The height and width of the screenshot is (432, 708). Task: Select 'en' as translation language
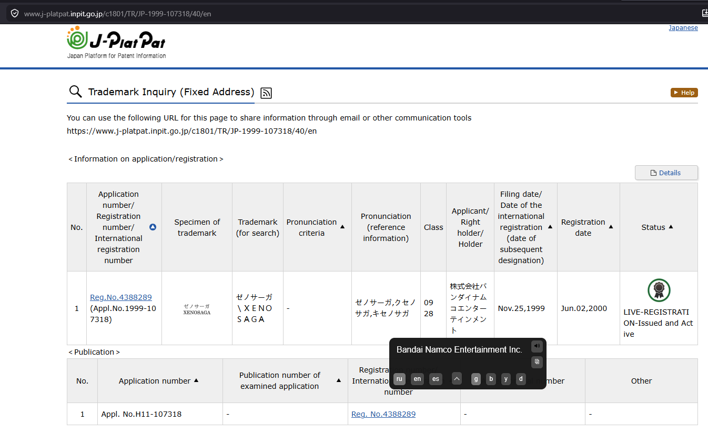pos(417,379)
